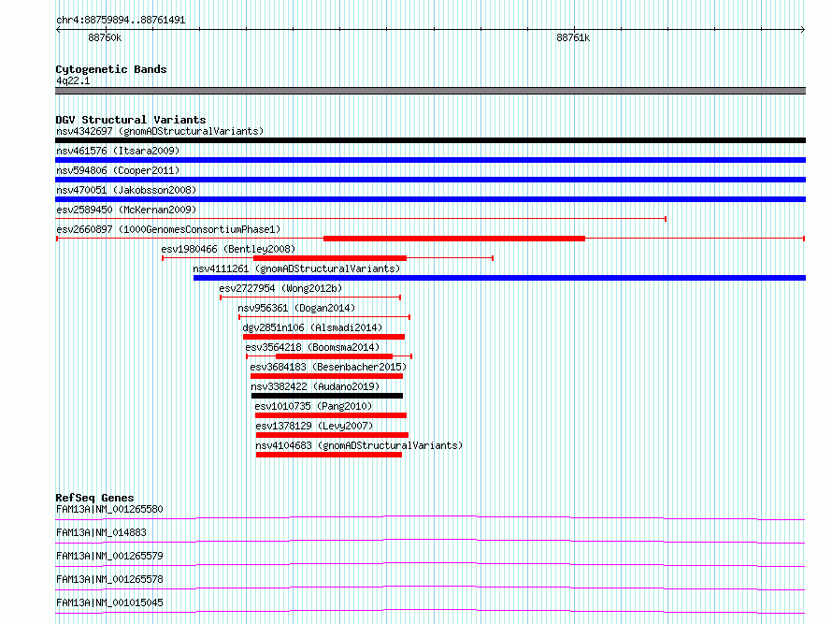Select the thick red esv2660897 variant bar
832x624 pixels.
pos(454,239)
